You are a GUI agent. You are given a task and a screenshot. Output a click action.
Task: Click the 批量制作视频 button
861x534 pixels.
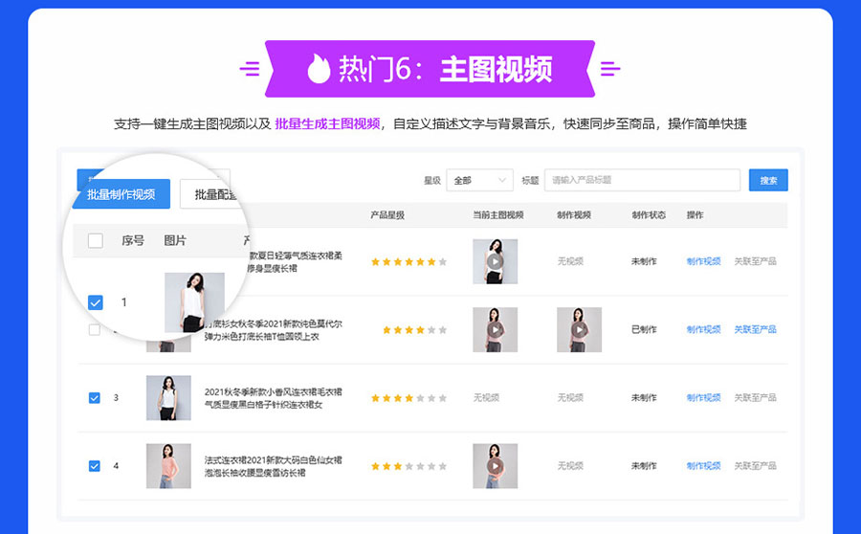(121, 194)
